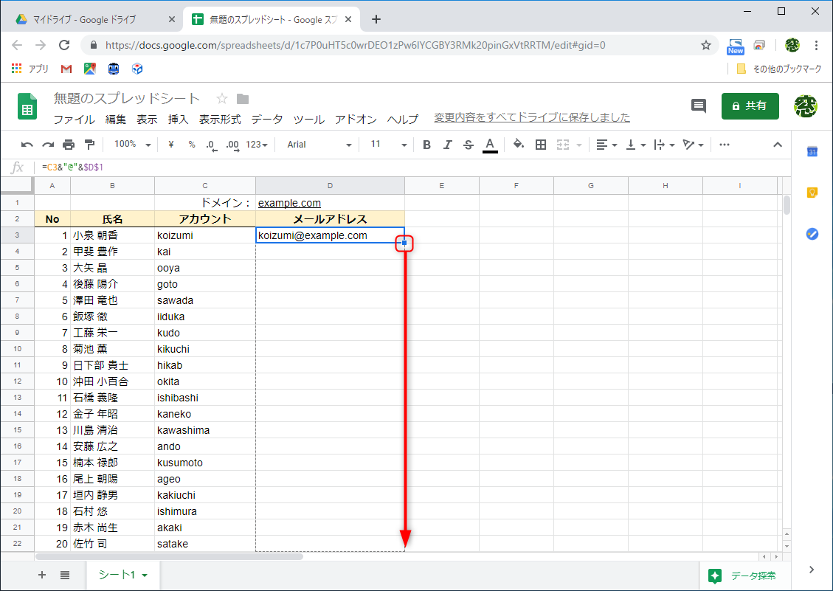Toggle strikethrough formatting
This screenshot has width=833, height=591.
(x=468, y=145)
